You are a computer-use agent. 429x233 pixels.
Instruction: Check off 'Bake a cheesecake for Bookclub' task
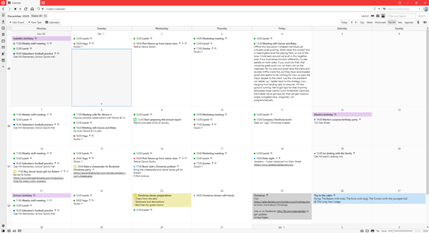coord(75,166)
